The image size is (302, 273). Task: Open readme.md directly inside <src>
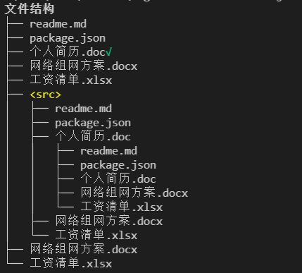(x=84, y=109)
